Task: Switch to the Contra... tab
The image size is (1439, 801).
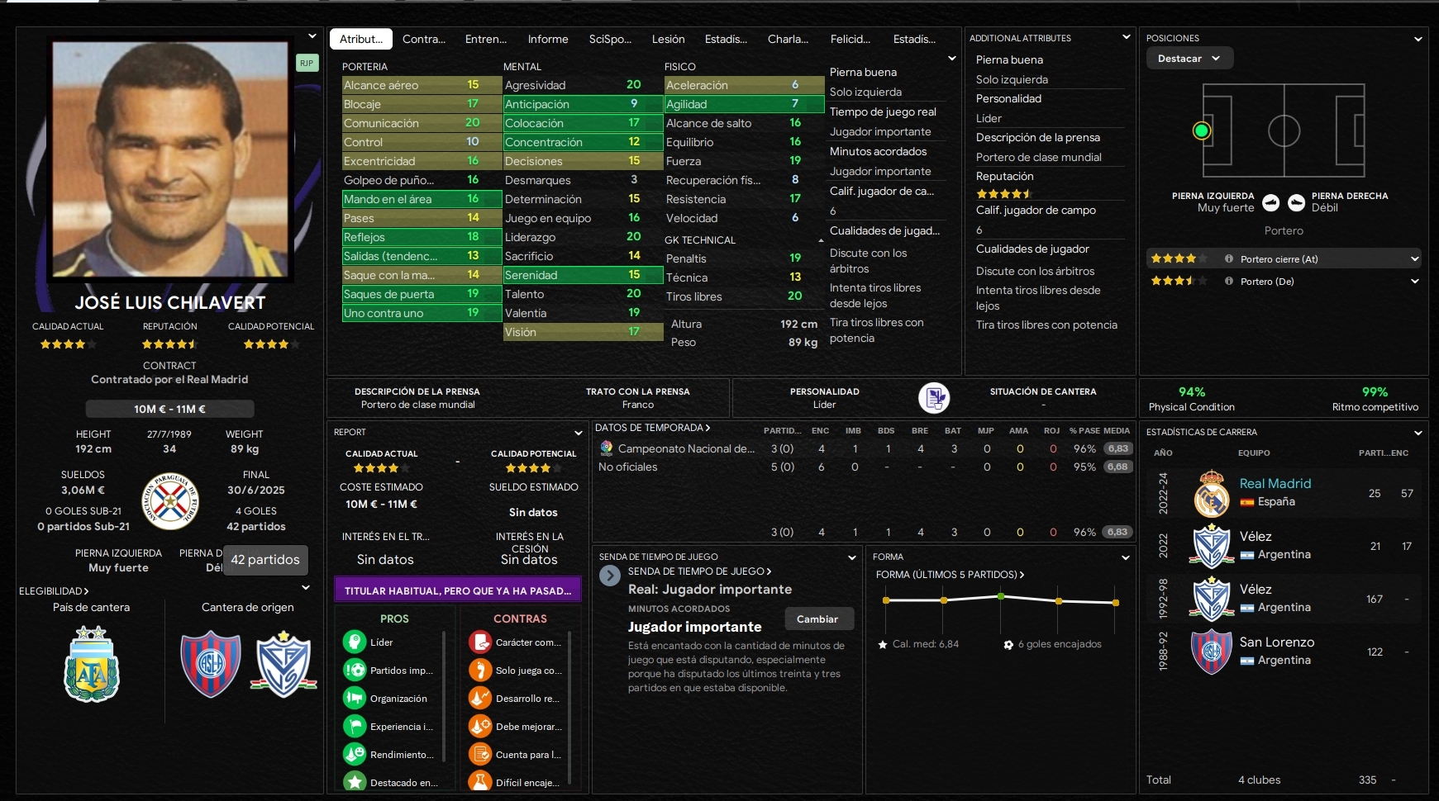Action: pos(424,39)
